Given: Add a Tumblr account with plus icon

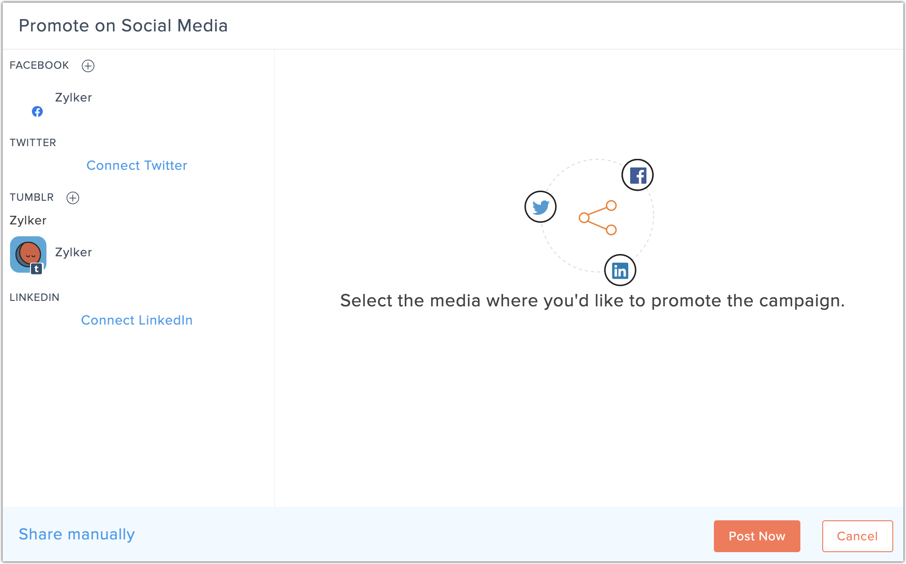Looking at the screenshot, I should [x=73, y=198].
